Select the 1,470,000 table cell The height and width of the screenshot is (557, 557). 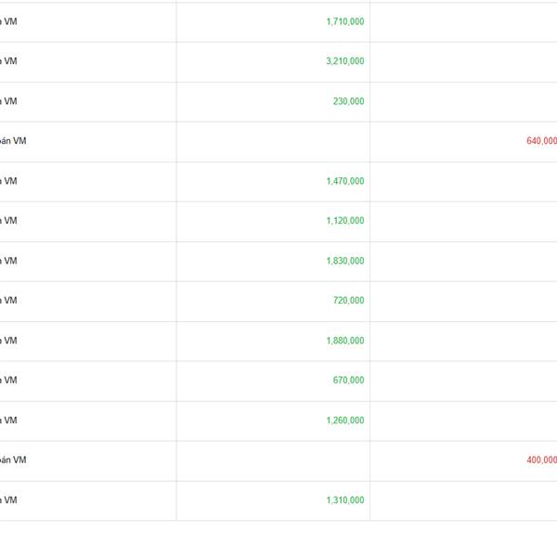pyautogui.click(x=345, y=181)
